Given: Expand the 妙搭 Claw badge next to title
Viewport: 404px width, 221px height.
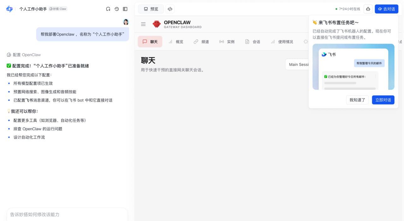Looking at the screenshot, I should click(58, 9).
